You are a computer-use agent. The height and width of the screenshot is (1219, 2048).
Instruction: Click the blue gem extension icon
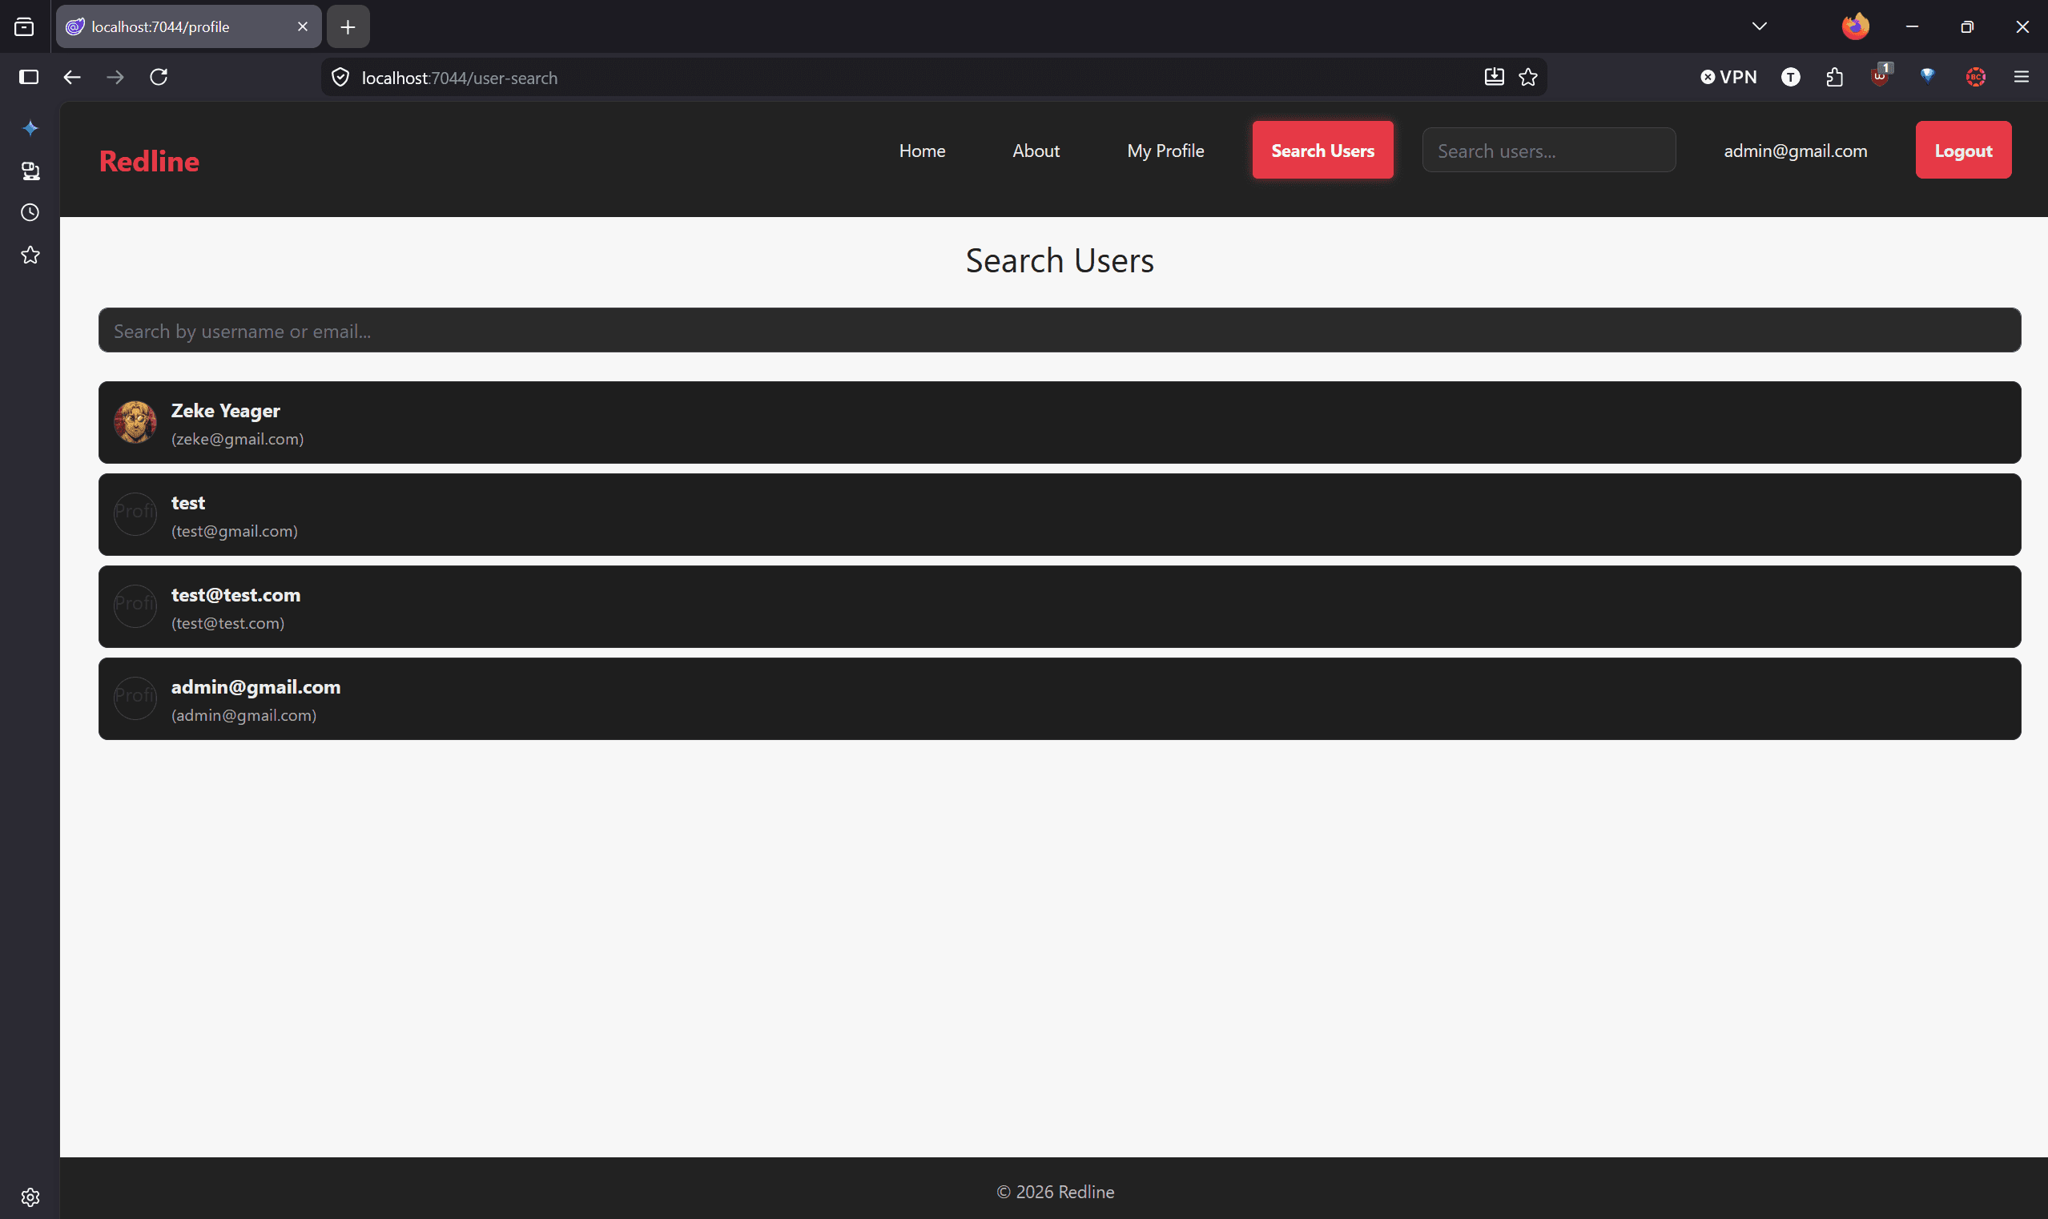click(x=1927, y=75)
